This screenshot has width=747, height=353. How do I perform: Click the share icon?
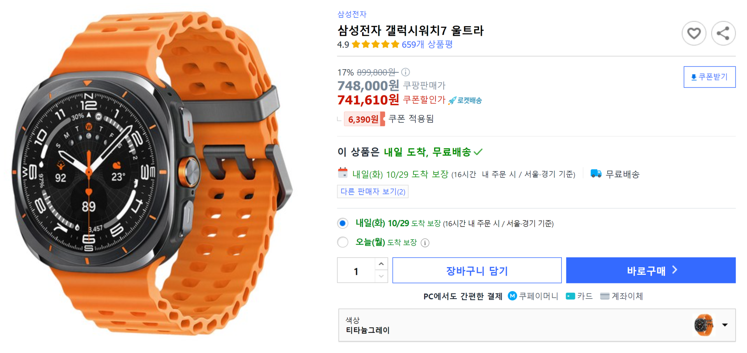click(723, 33)
